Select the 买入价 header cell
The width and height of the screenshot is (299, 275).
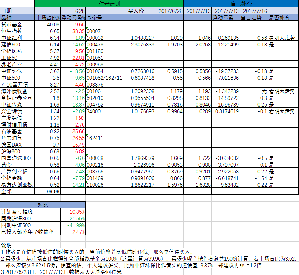point(141,11)
